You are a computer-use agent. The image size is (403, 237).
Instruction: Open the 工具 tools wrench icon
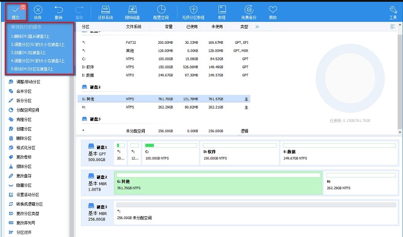tap(393, 12)
